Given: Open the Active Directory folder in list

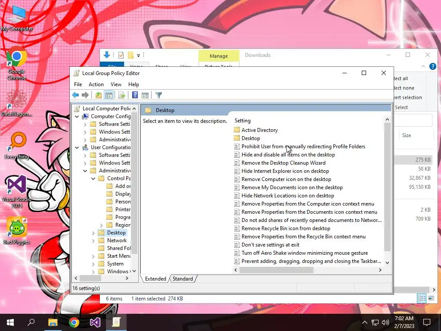Looking at the screenshot, I should tap(259, 130).
